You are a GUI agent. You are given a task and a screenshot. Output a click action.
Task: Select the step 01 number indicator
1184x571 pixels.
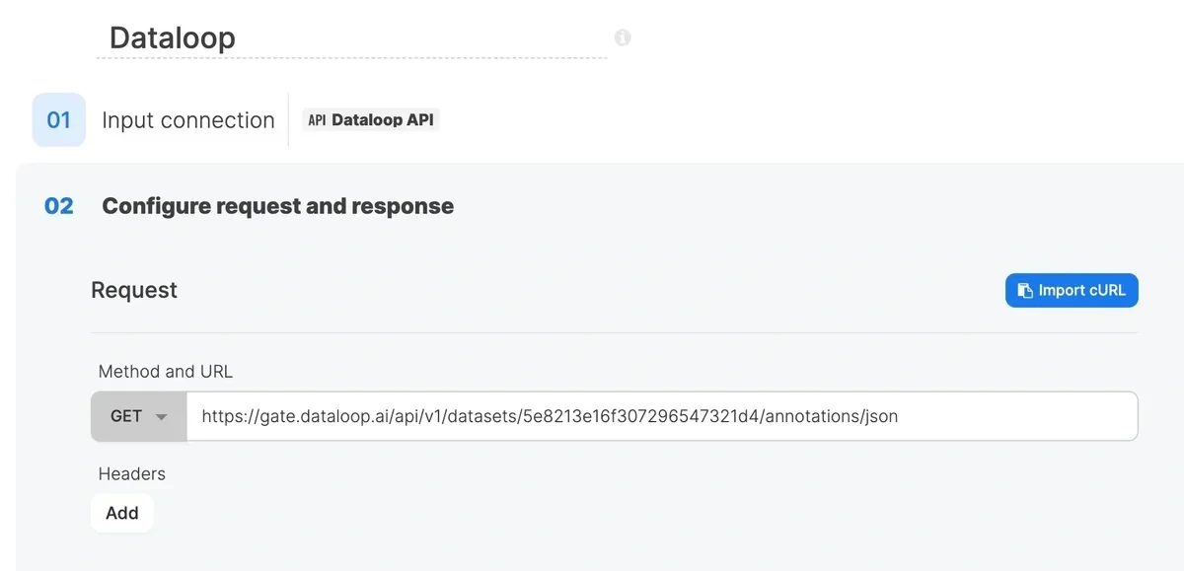point(58,119)
